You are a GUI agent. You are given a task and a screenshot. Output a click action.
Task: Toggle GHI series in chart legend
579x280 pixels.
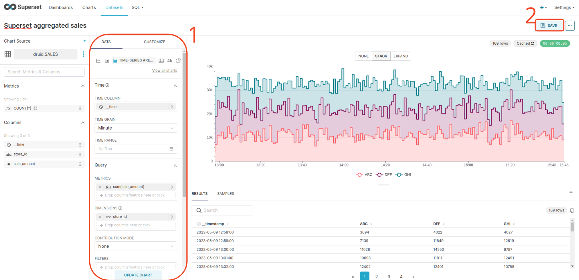click(403, 175)
